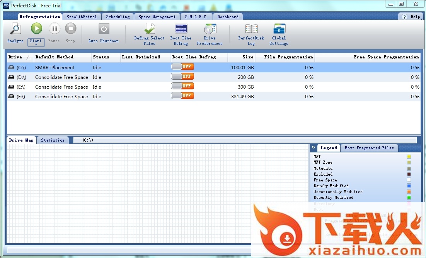
Task: Click the Help menu label
Action: pyautogui.click(x=416, y=17)
